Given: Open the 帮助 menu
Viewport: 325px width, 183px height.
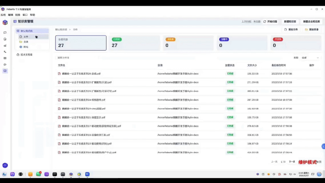Looking at the screenshot, I should (33, 15).
